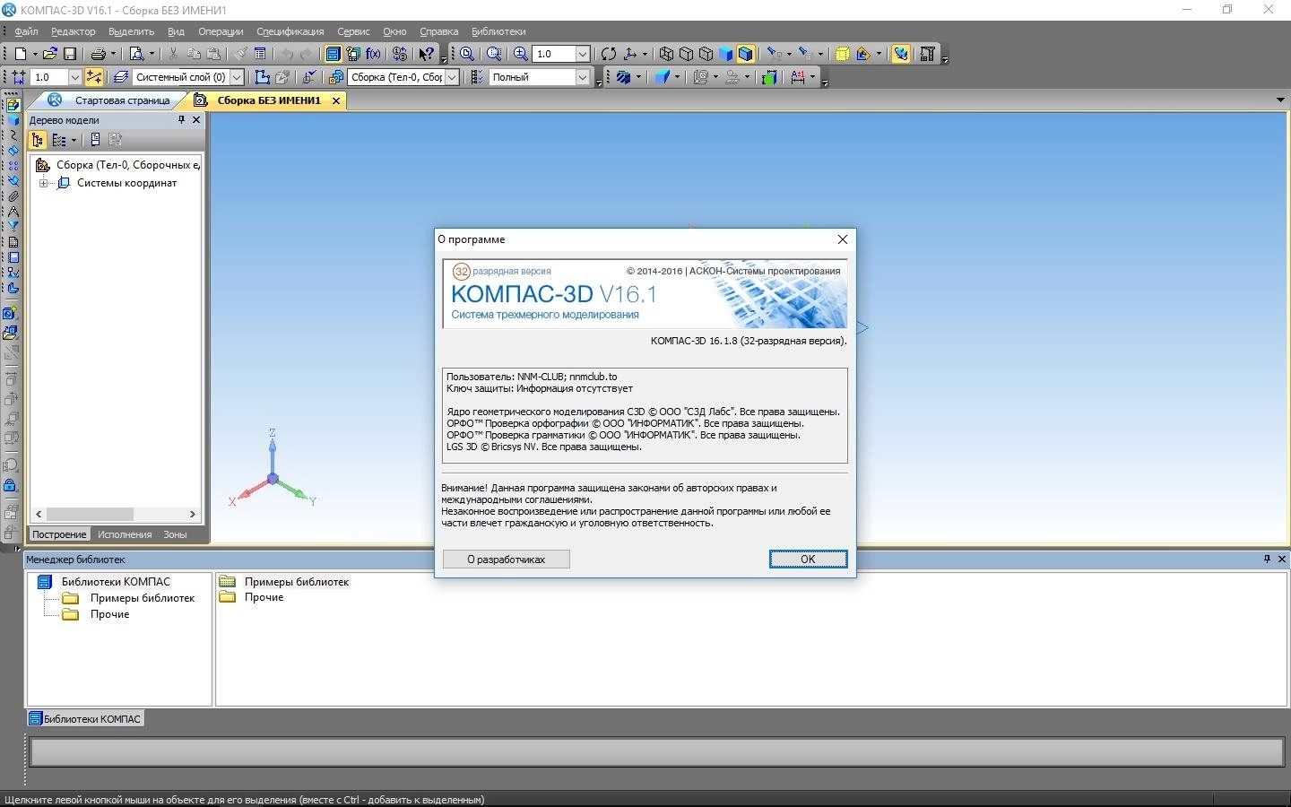
Task: Close the Сборка БЕЗ ИМЕНИ1 tab
Action: (336, 100)
